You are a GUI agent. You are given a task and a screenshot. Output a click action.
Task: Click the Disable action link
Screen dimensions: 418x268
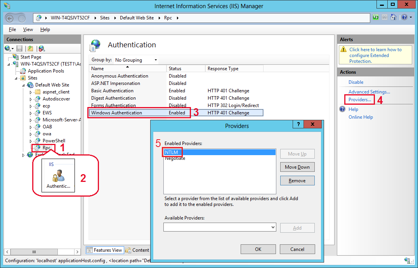pyautogui.click(x=356, y=82)
